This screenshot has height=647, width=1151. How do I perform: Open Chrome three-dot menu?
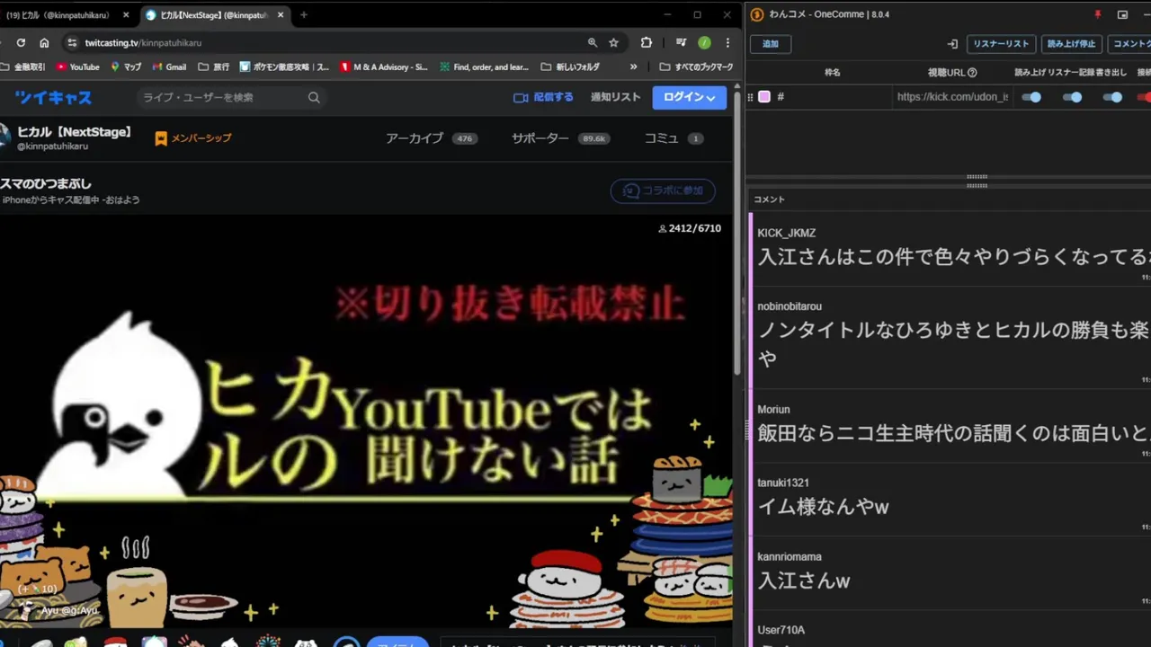point(727,42)
